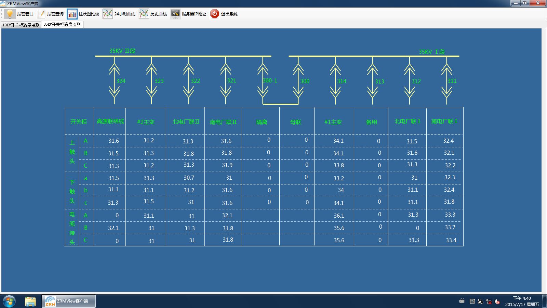Open the 报警窗口 alarm window lightbulb icon
547x308 pixels.
[x=10, y=14]
